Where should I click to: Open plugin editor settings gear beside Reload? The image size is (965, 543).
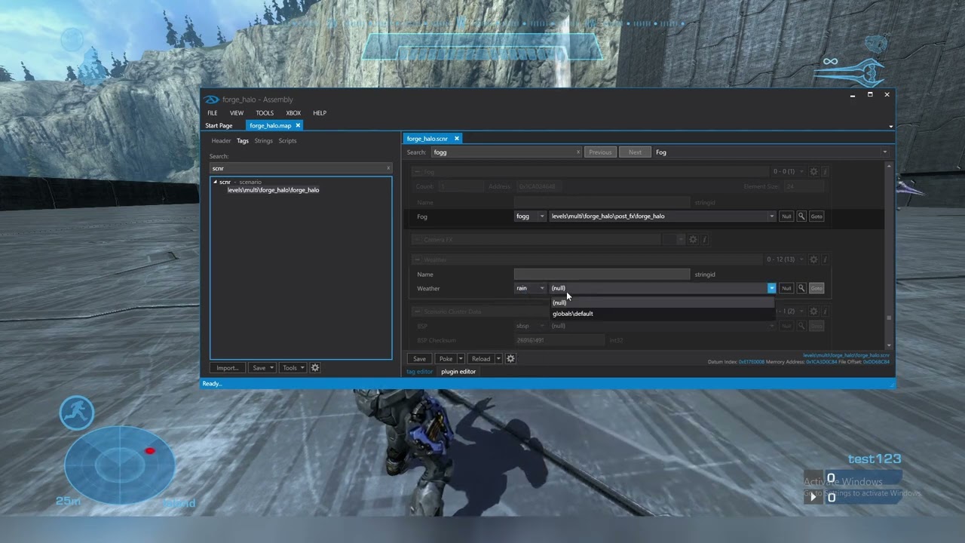click(x=510, y=359)
